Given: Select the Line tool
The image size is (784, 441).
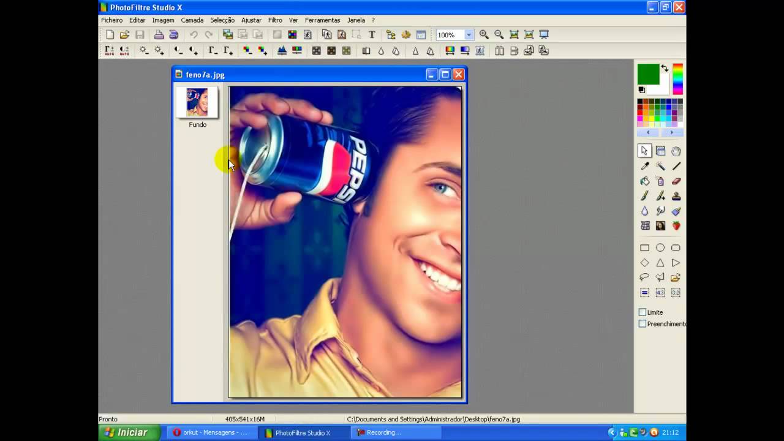Looking at the screenshot, I should 676,166.
